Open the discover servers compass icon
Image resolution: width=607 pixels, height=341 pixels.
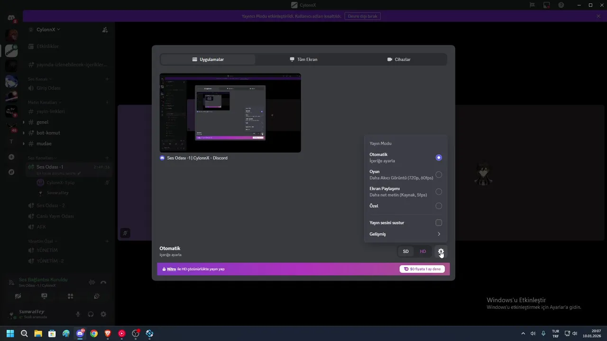tap(11, 172)
